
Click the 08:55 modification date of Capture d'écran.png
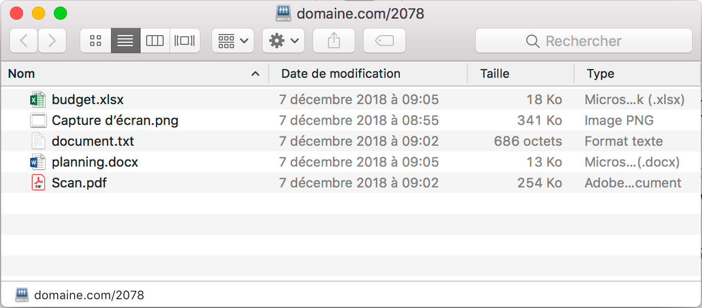pos(359,121)
